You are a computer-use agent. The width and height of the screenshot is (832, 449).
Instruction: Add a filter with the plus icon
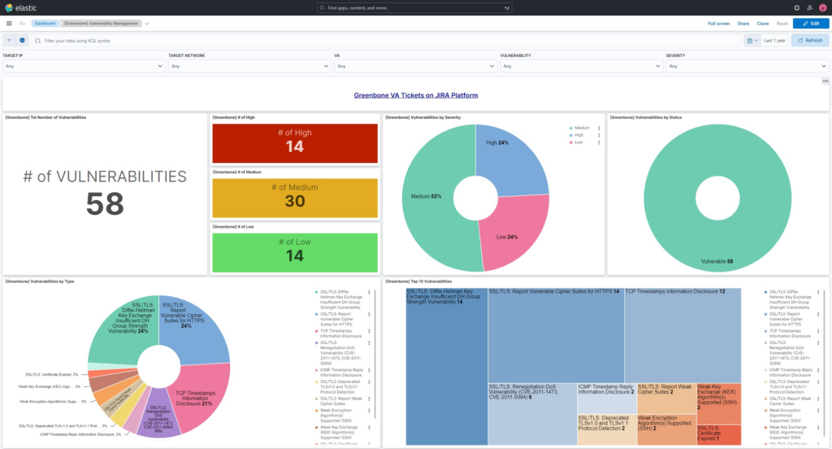22,41
